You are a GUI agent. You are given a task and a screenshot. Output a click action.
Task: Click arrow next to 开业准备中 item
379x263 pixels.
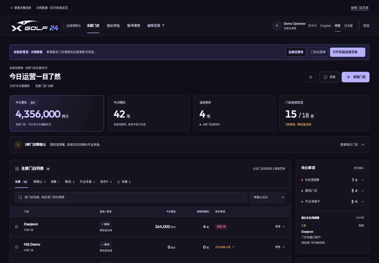click(x=362, y=202)
